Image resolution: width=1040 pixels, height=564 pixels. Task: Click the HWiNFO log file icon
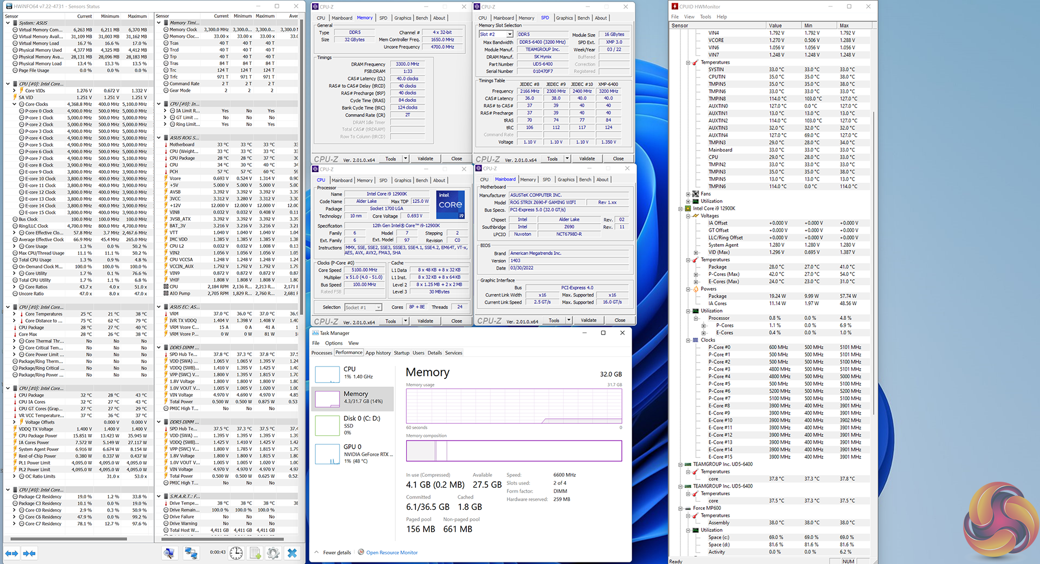[255, 553]
